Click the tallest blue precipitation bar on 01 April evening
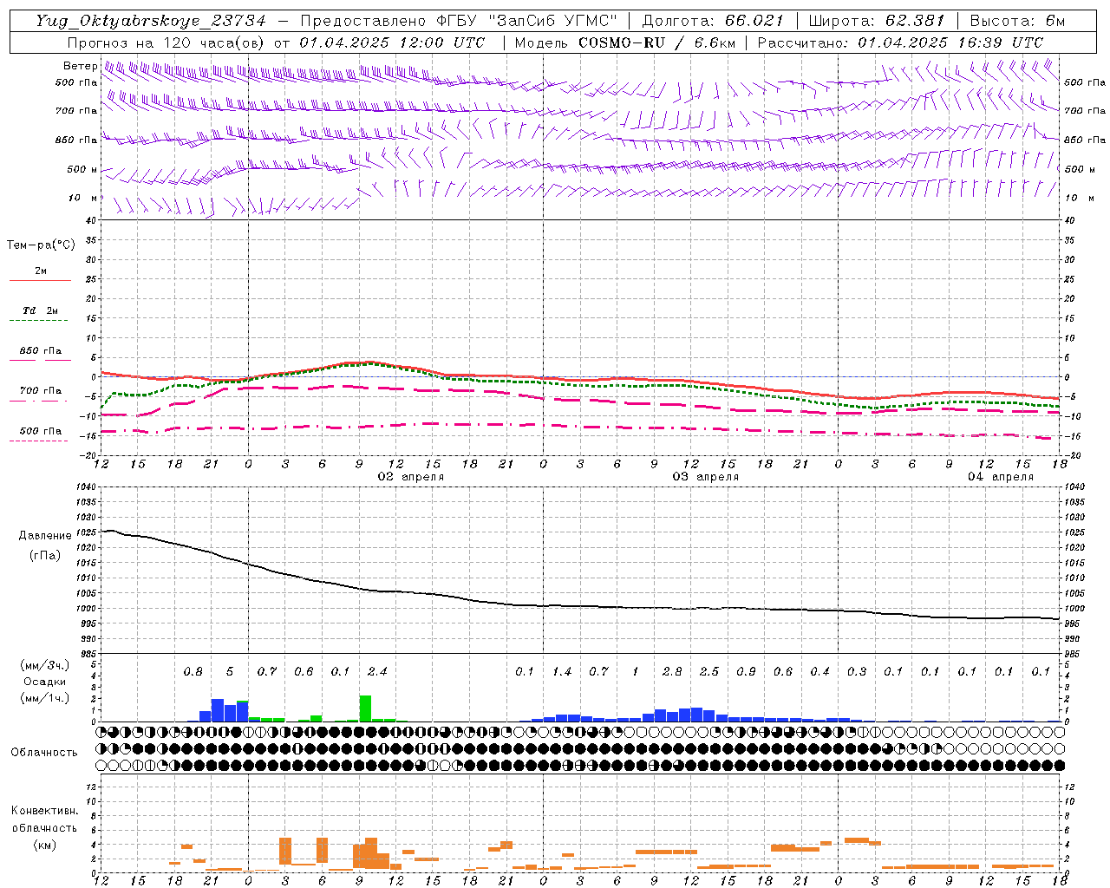The width and height of the screenshot is (1110, 888). pos(218,710)
